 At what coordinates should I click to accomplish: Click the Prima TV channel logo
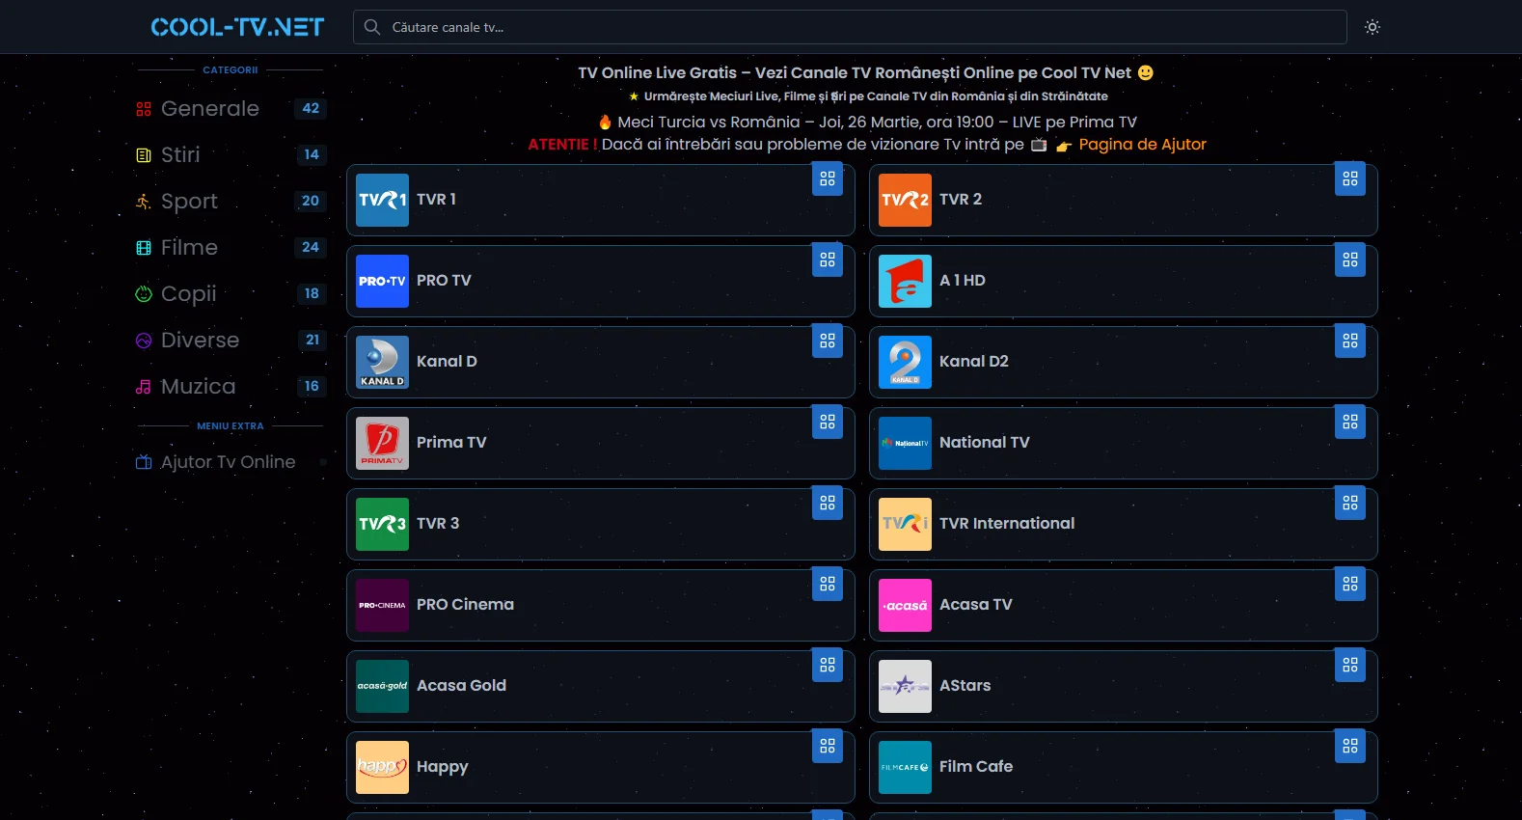click(x=382, y=443)
